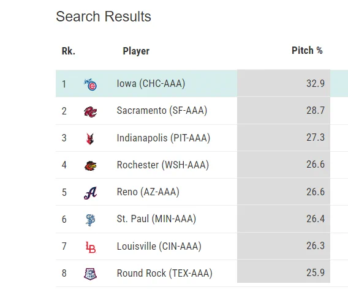
Task: Click the Round Rock Express logo
Action: [x=90, y=274]
